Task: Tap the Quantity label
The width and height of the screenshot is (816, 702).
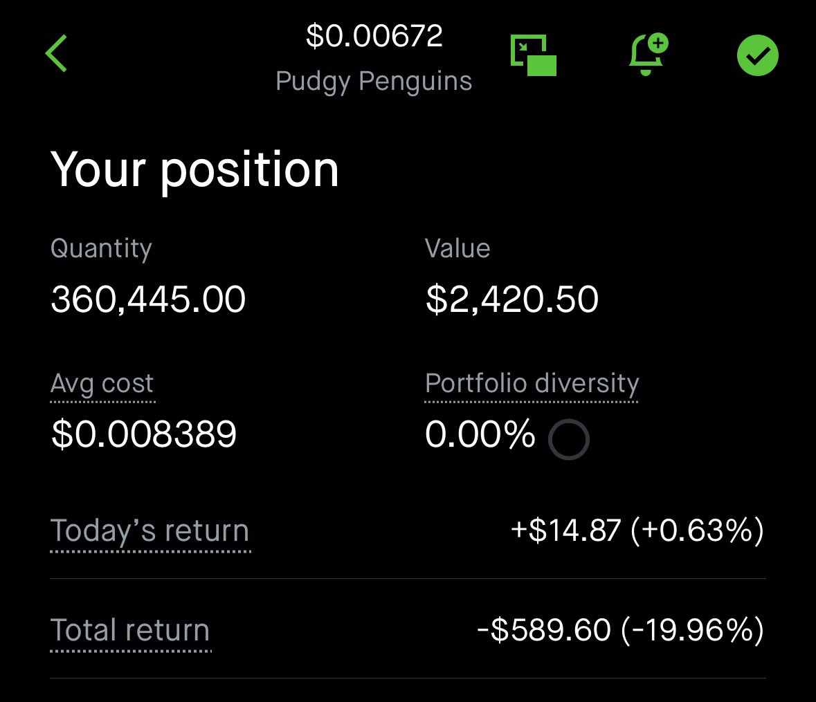Action: tap(101, 249)
